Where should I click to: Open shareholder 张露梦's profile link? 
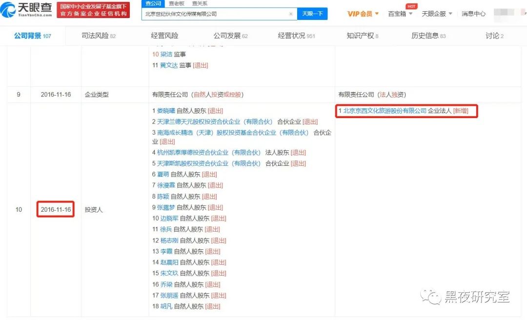(166, 208)
